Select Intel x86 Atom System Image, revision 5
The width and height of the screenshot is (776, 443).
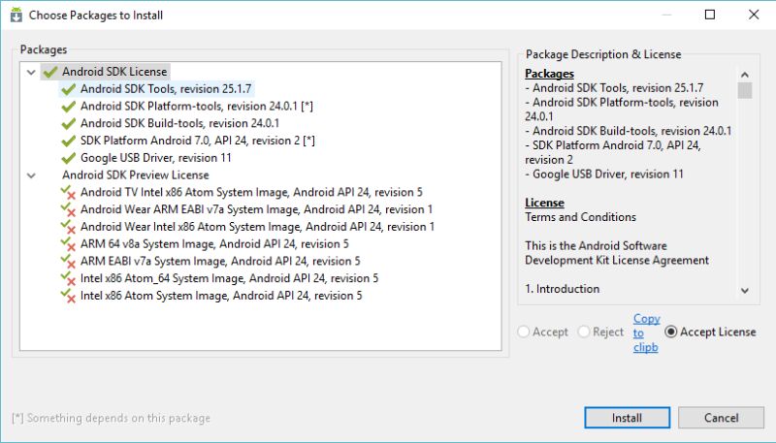coord(221,296)
